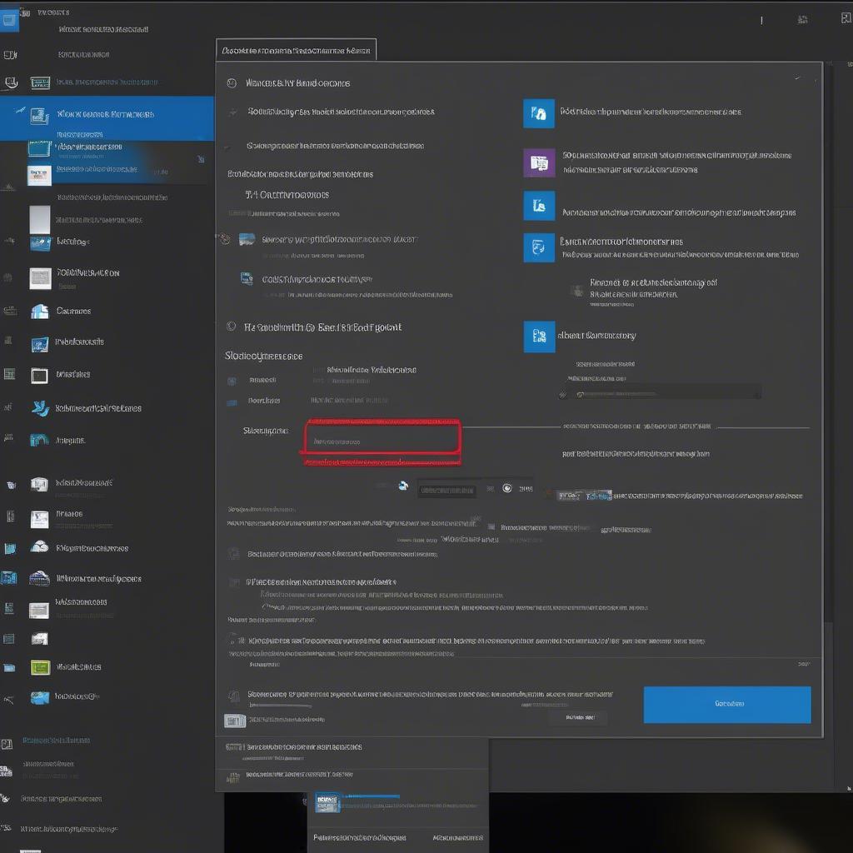Image resolution: width=853 pixels, height=853 pixels.
Task: Click the tall light gray document thumbnail in sidebar
Action: (40, 220)
